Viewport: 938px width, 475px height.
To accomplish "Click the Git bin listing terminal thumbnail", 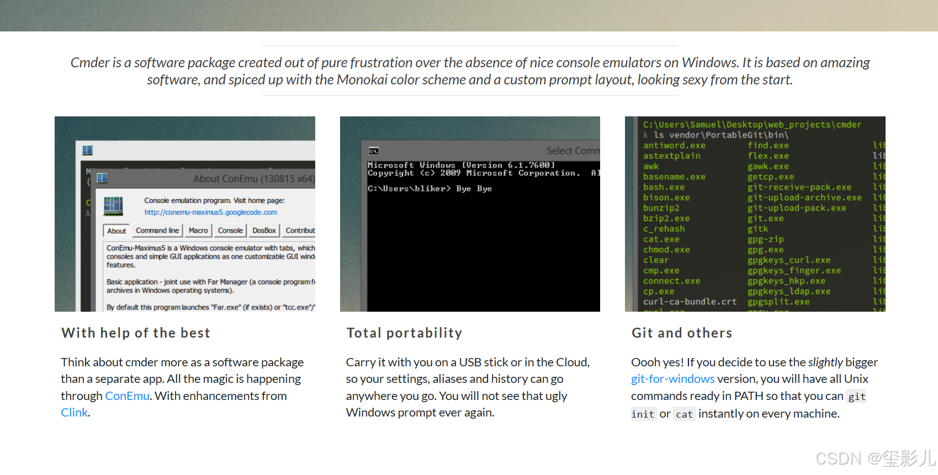I will click(755, 214).
